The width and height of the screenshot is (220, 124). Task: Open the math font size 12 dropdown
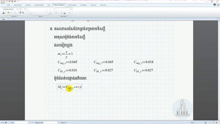(22, 9)
